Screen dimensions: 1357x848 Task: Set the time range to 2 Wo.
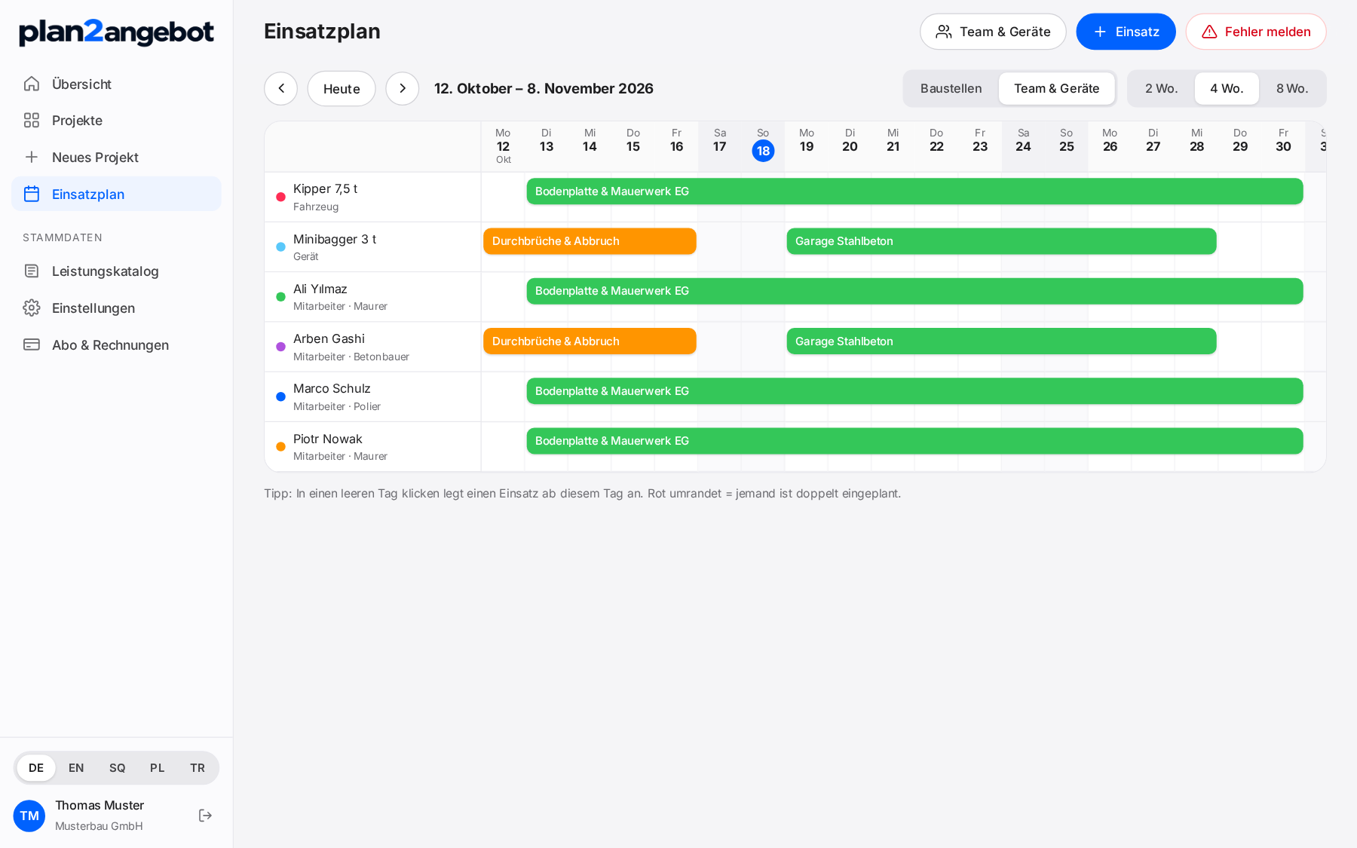[1161, 88]
